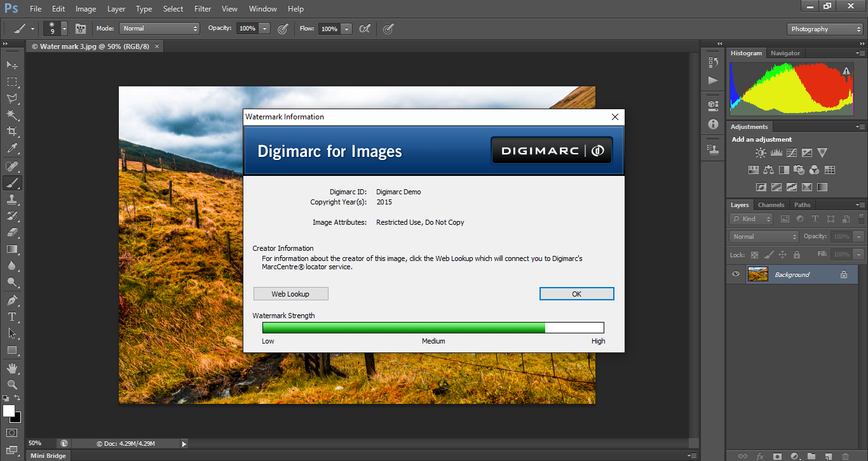Toggle pressure for size button
This screenshot has height=461, width=868.
pos(388,29)
